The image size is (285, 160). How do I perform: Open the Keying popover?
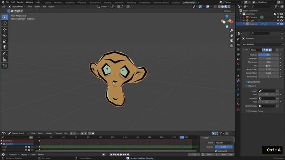24,155
